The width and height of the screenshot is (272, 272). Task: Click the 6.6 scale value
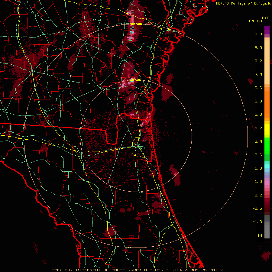258,88
